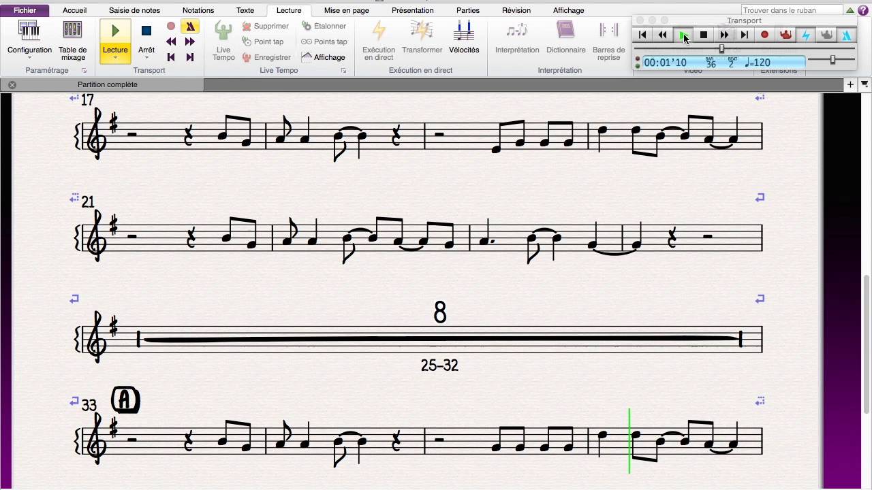Screen dimensions: 872x490
Task: Open the Paramétrage group dialog launcher
Action: tap(84, 71)
